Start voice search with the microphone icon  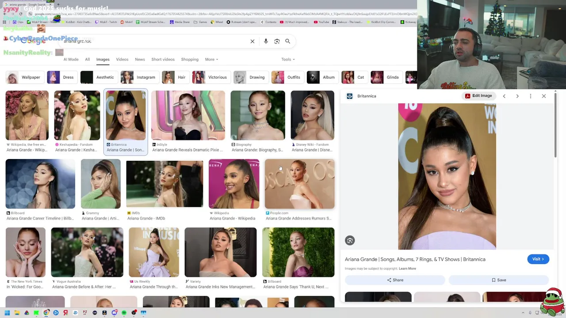266,41
